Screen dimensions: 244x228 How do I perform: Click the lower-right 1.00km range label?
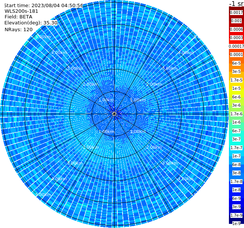pyautogui.click(x=138, y=131)
